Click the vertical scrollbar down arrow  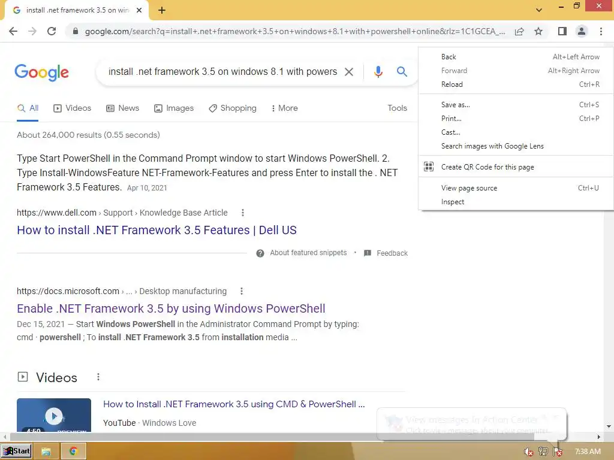pyautogui.click(x=609, y=426)
